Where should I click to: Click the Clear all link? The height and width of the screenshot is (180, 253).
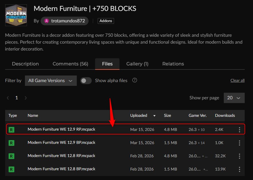(x=237, y=80)
